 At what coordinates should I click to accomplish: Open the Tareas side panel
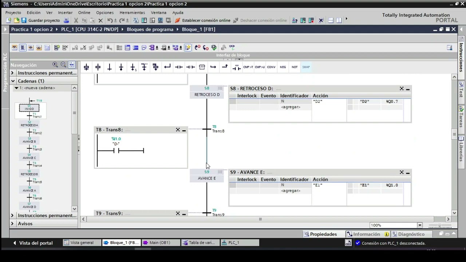pyautogui.click(x=461, y=117)
